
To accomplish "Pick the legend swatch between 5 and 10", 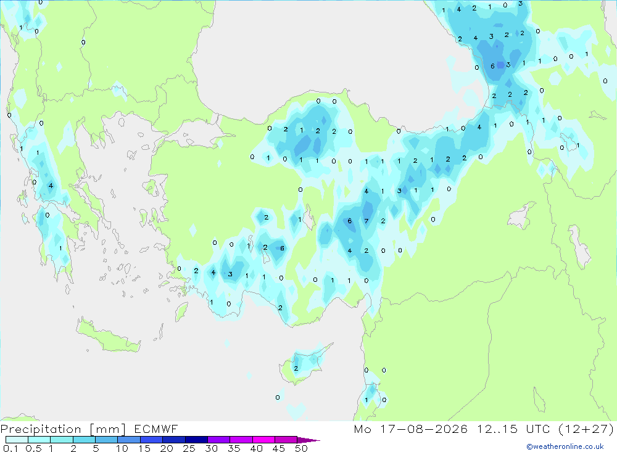I will coord(106,440).
